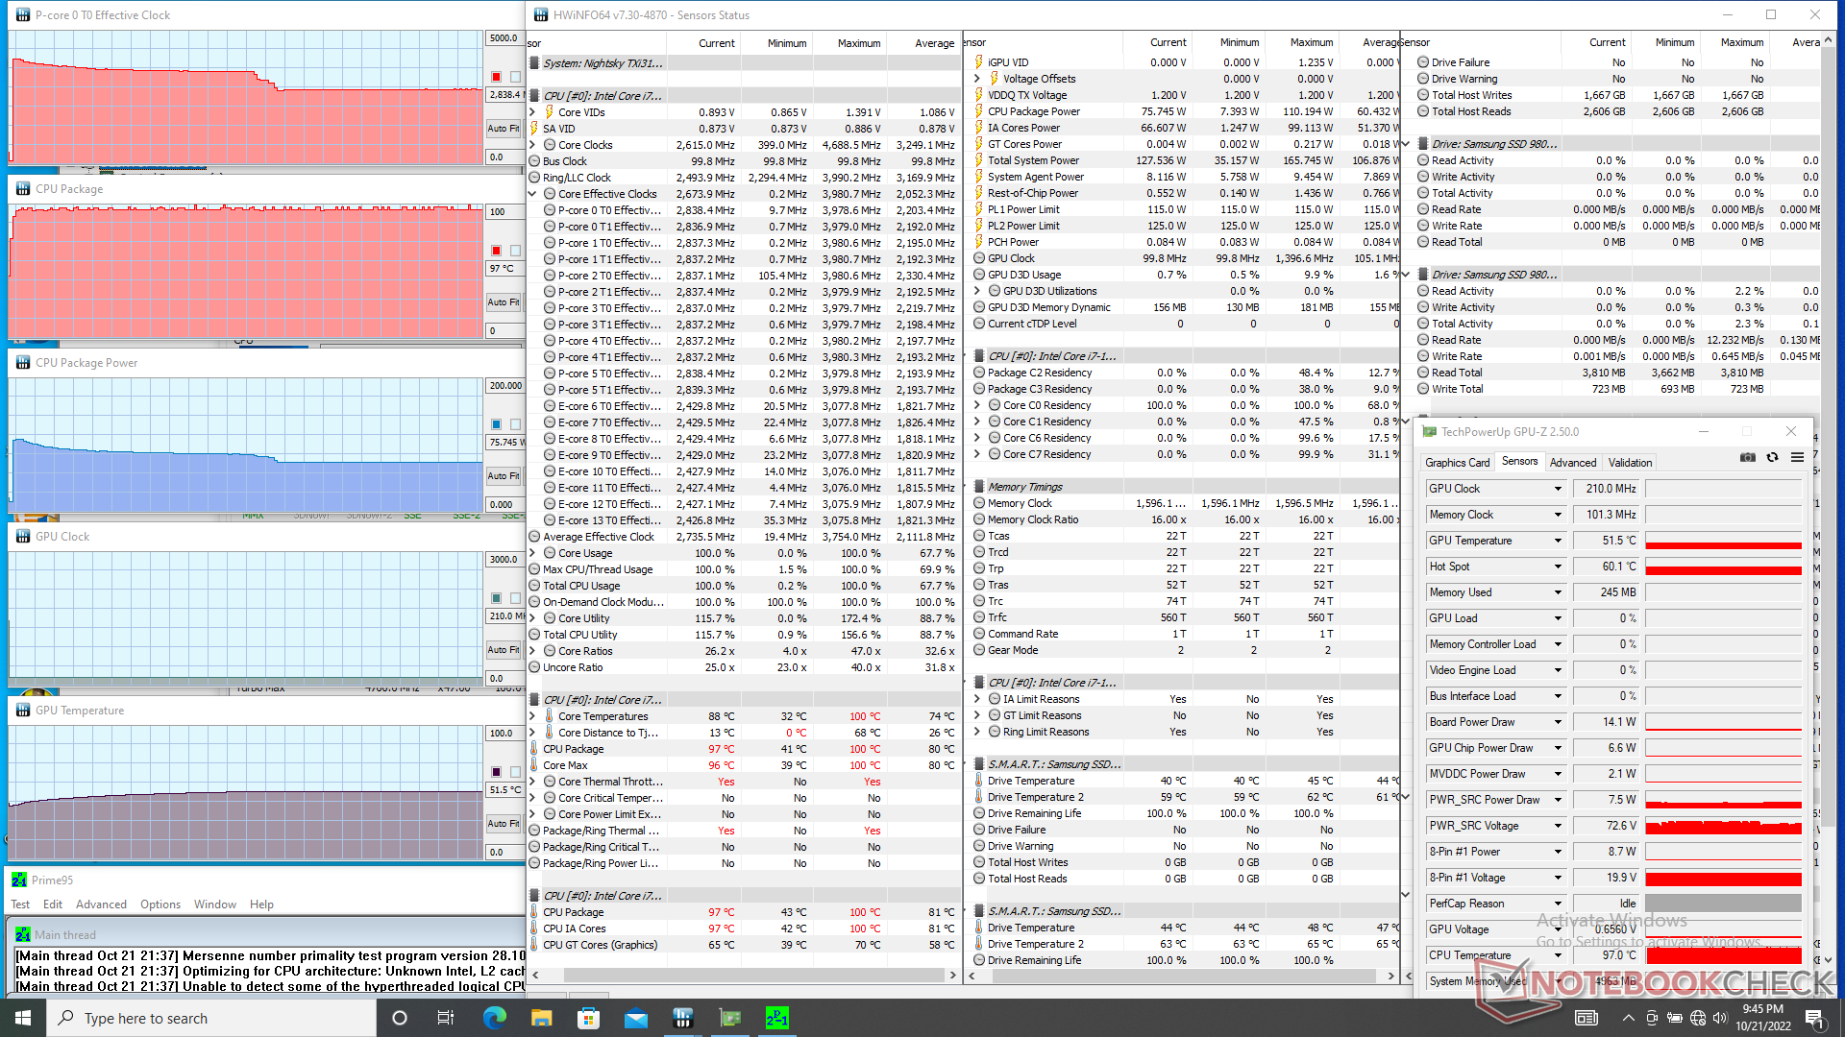Click the Type here to search box
Image resolution: width=1845 pixels, height=1037 pixels.
point(211,1018)
